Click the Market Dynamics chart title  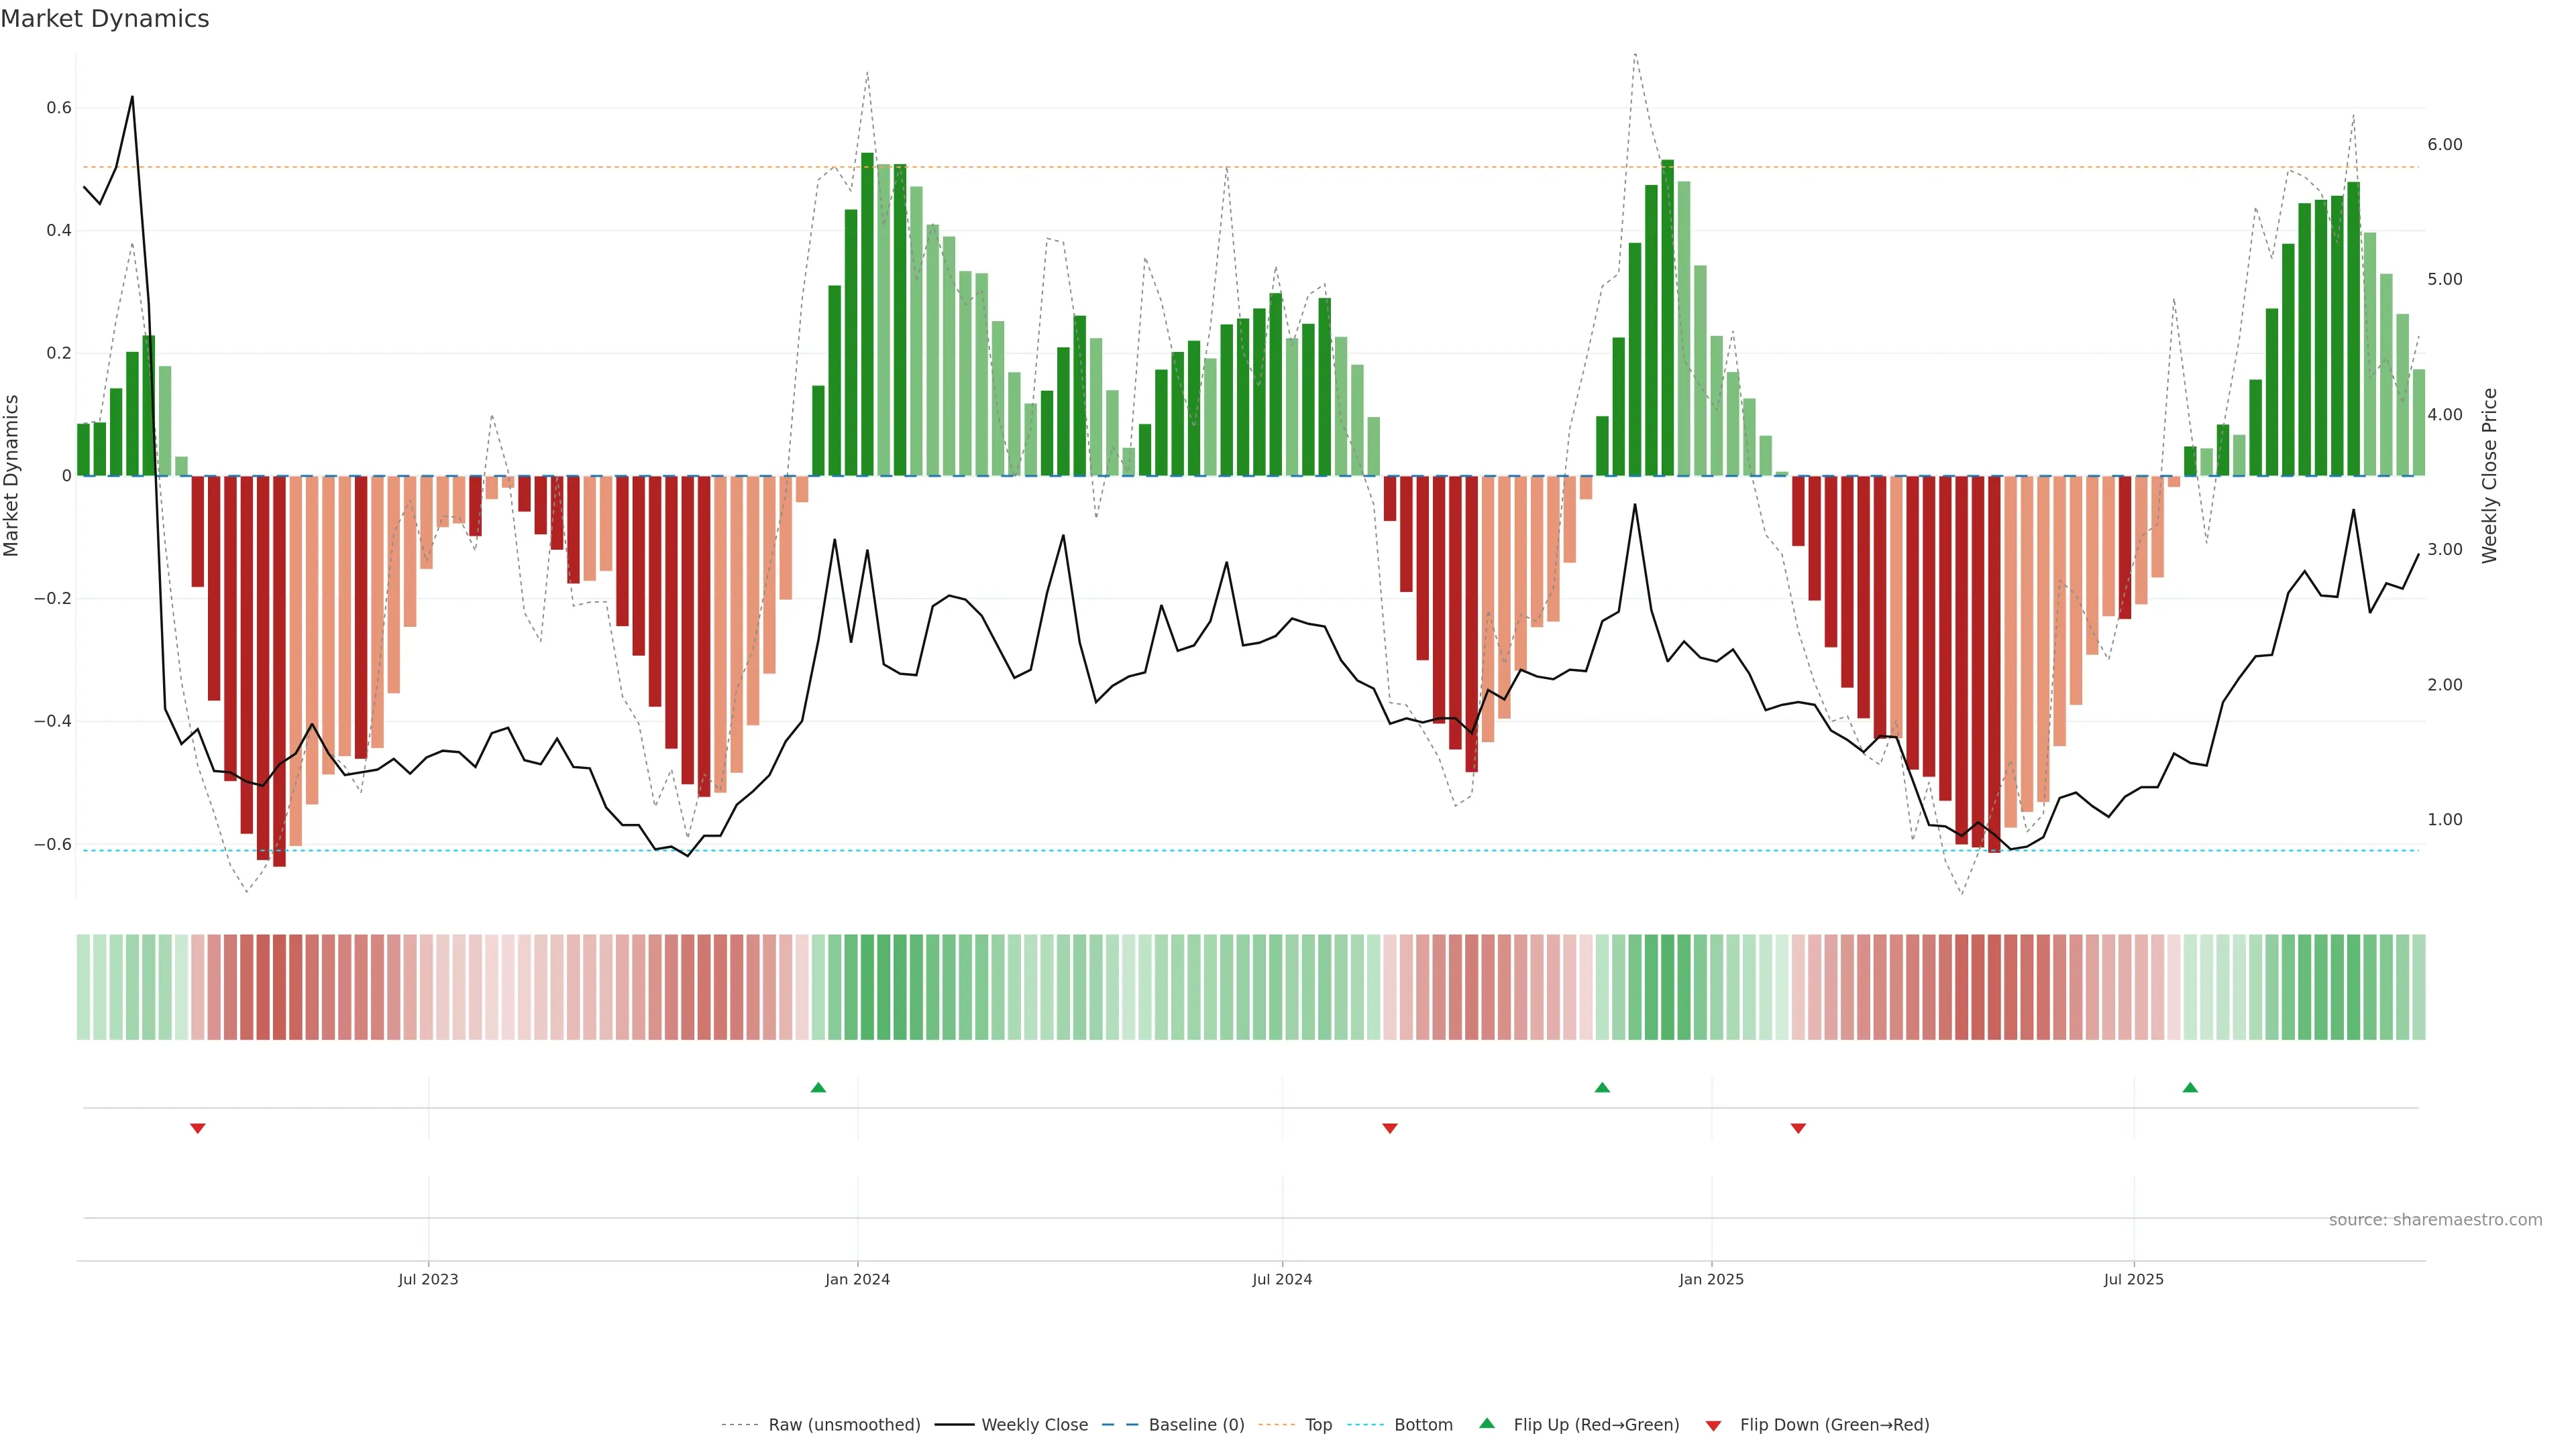pyautogui.click(x=105, y=19)
